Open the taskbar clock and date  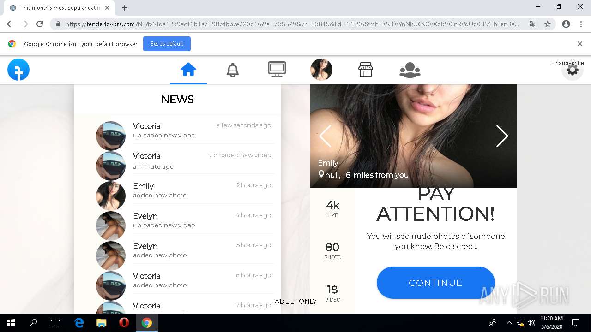tap(551, 323)
